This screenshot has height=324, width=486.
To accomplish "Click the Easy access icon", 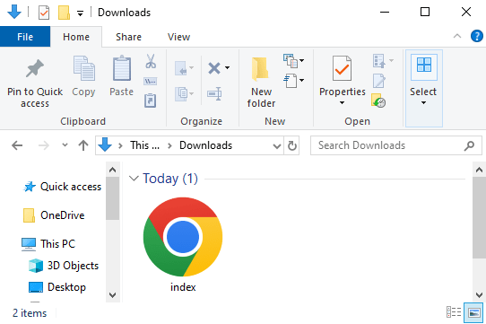I will tap(291, 81).
